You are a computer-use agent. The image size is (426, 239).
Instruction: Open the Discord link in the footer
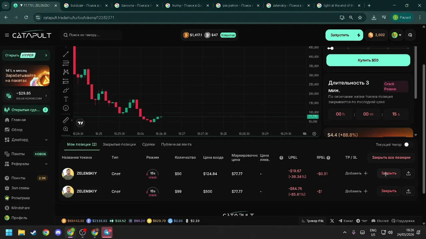click(x=380, y=221)
